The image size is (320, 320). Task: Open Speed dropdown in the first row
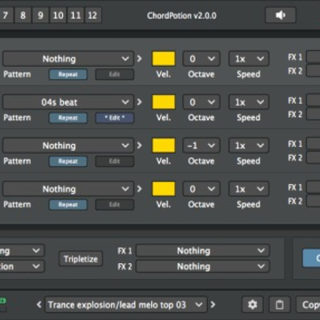[249, 59]
